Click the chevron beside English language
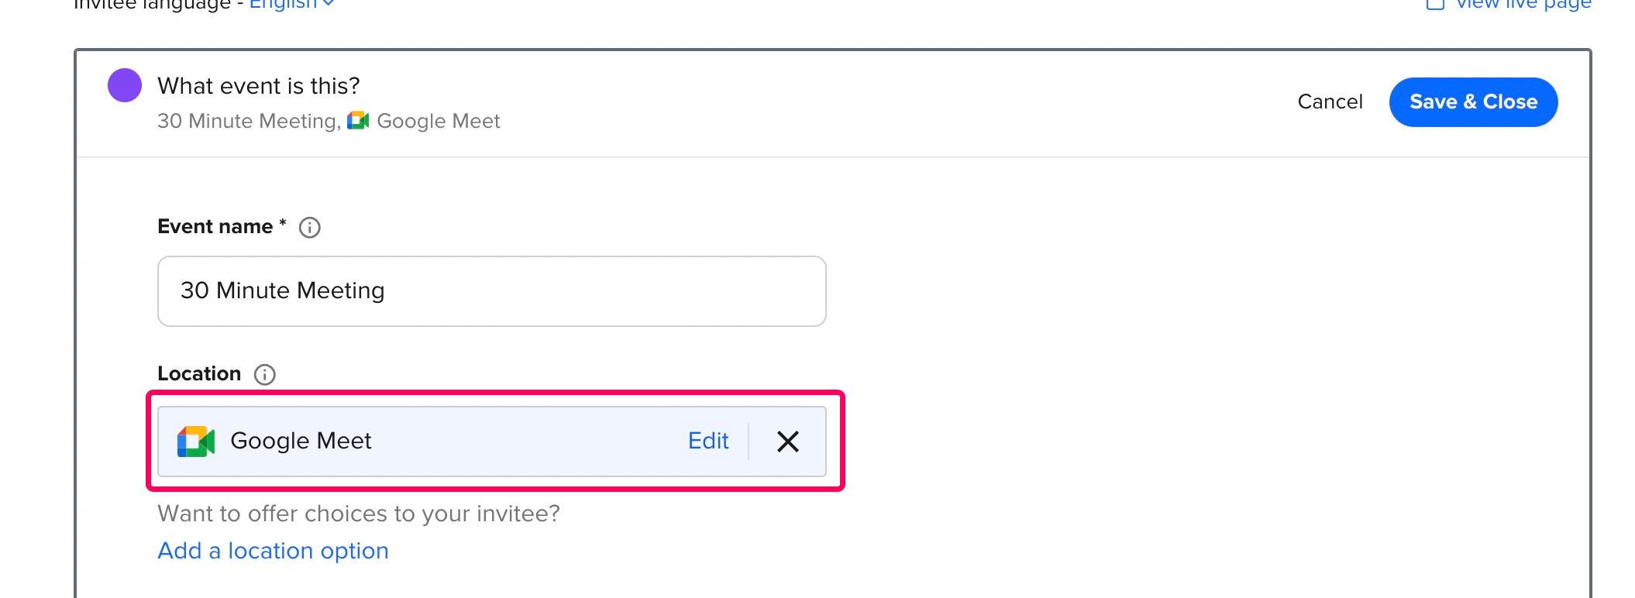1635x598 pixels. pyautogui.click(x=329, y=4)
